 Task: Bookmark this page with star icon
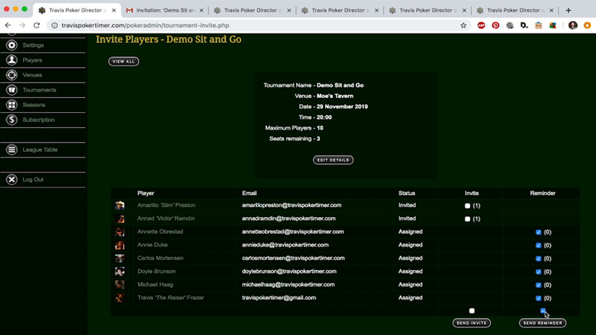pyautogui.click(x=463, y=25)
